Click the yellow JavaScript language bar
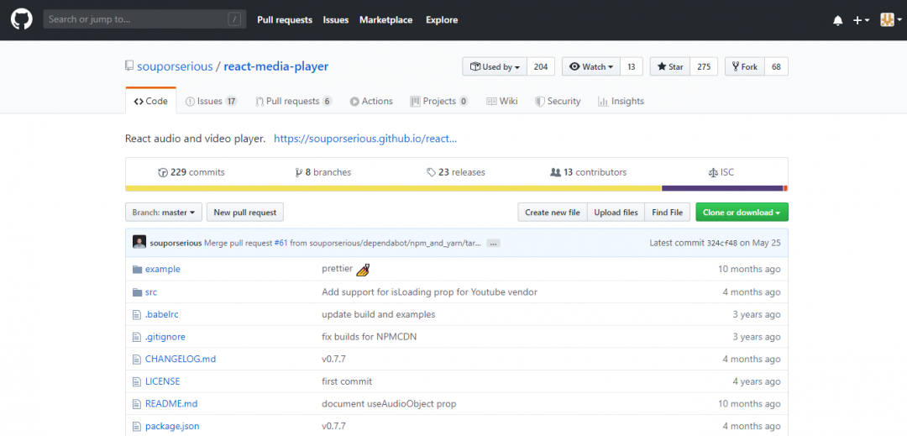Image resolution: width=907 pixels, height=436 pixels. click(393, 188)
